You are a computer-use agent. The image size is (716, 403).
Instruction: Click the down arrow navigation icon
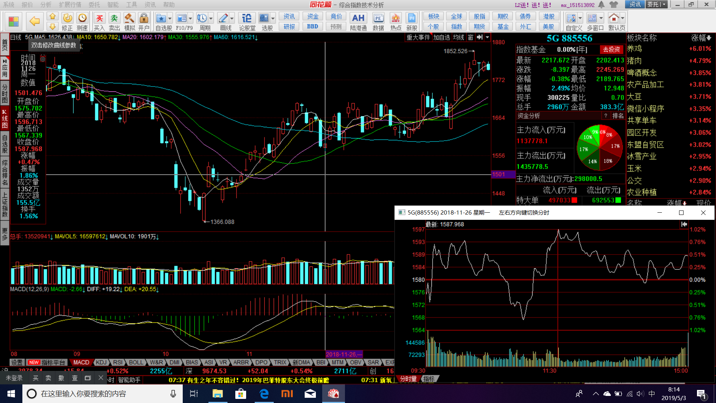coord(53,26)
